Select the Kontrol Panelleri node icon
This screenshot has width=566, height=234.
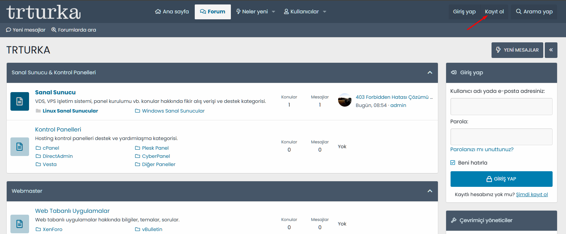pyautogui.click(x=19, y=146)
